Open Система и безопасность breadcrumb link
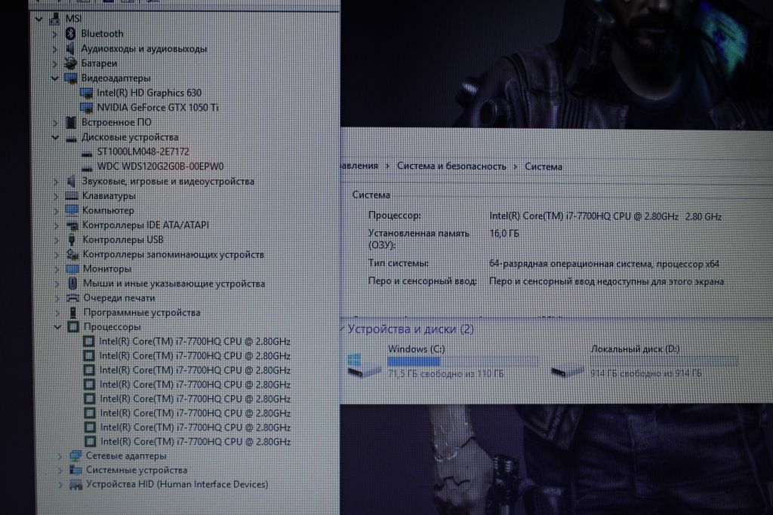 coord(451,167)
